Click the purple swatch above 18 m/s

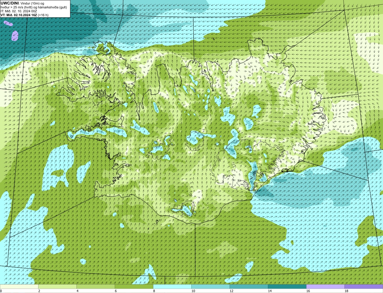coord(364,287)
